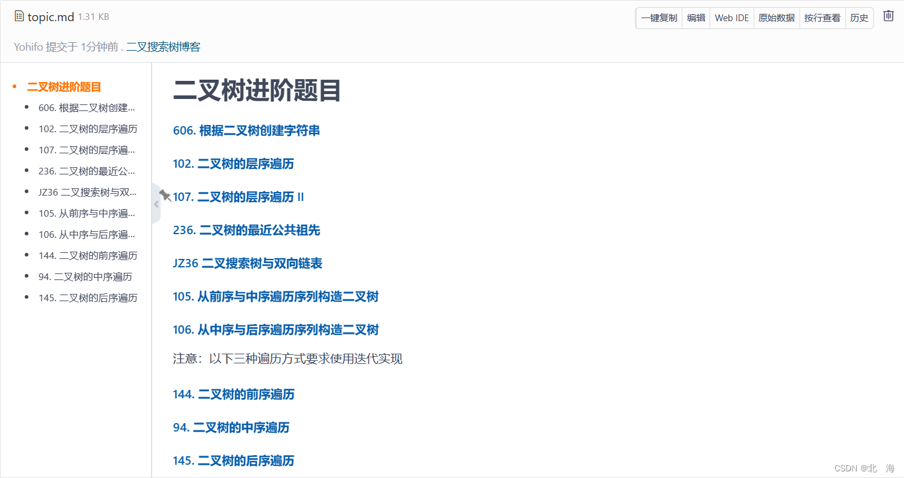The image size is (904, 478).
Task: Open link JZ36 二叉搜索树与双向链表
Action: (248, 263)
